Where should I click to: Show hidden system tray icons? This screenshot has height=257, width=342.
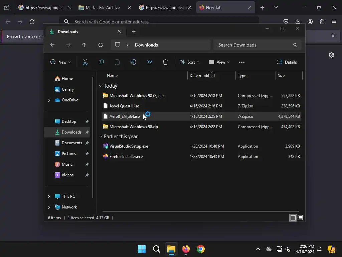coord(258,249)
